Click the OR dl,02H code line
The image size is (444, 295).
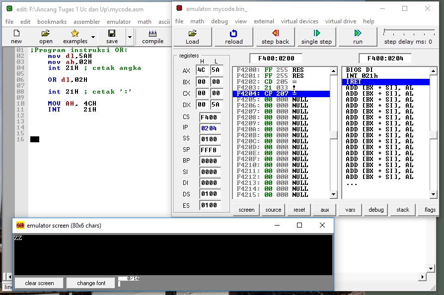pos(68,80)
